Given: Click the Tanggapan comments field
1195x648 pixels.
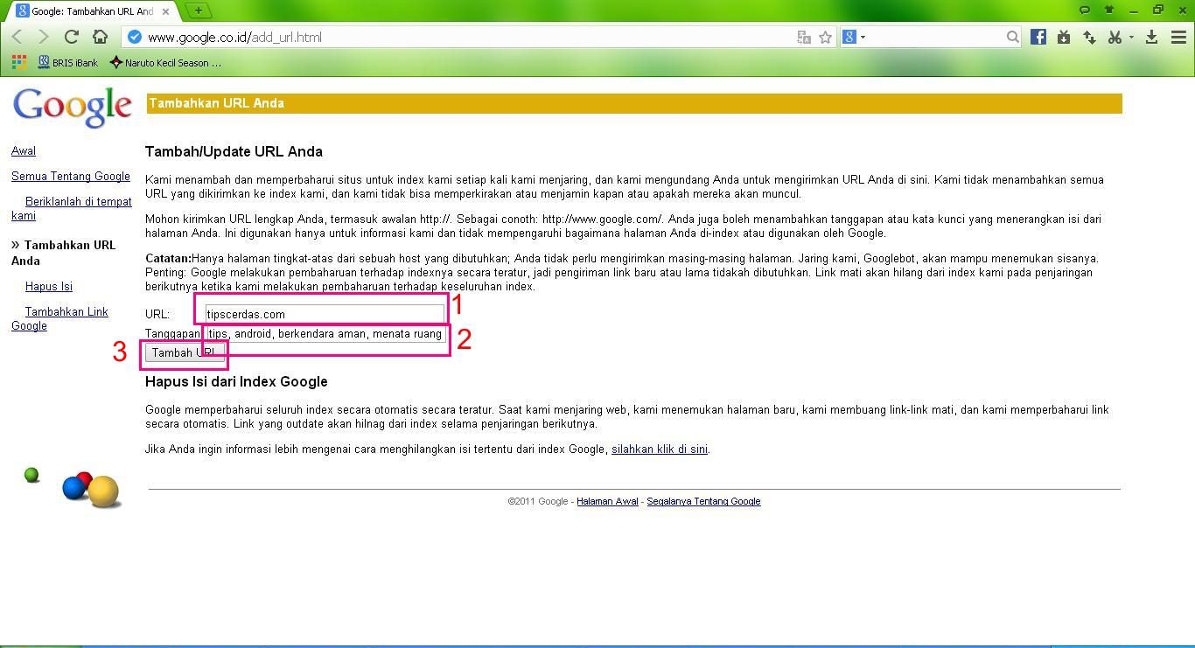Looking at the screenshot, I should pos(325,334).
